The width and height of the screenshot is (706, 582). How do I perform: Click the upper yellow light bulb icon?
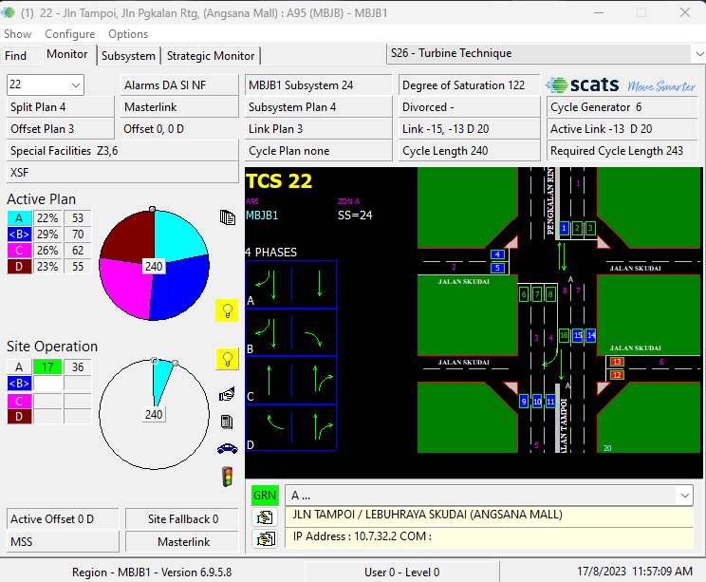(228, 310)
